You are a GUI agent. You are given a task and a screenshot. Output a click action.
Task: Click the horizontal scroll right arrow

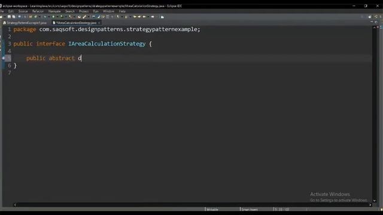click(x=370, y=205)
